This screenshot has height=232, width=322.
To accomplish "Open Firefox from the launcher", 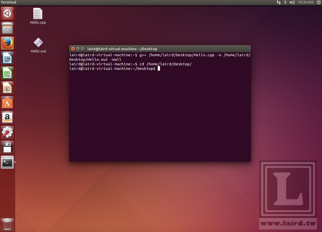I will point(7,43).
